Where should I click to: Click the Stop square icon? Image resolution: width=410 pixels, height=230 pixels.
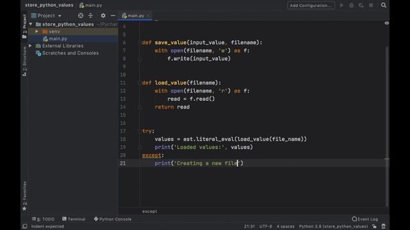coord(371,5)
